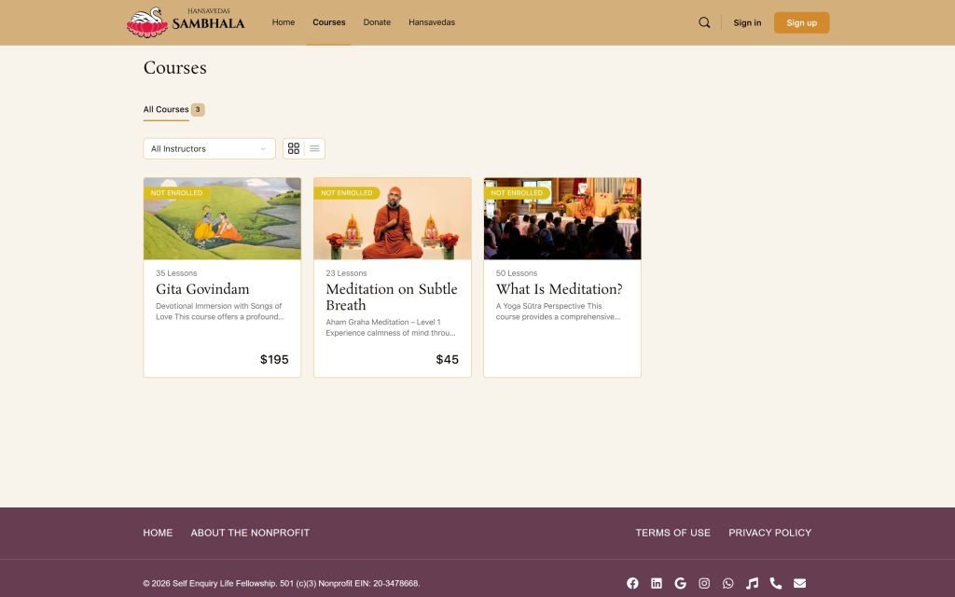The width and height of the screenshot is (955, 597).
Task: Open the HOME footer link
Action: tap(158, 533)
